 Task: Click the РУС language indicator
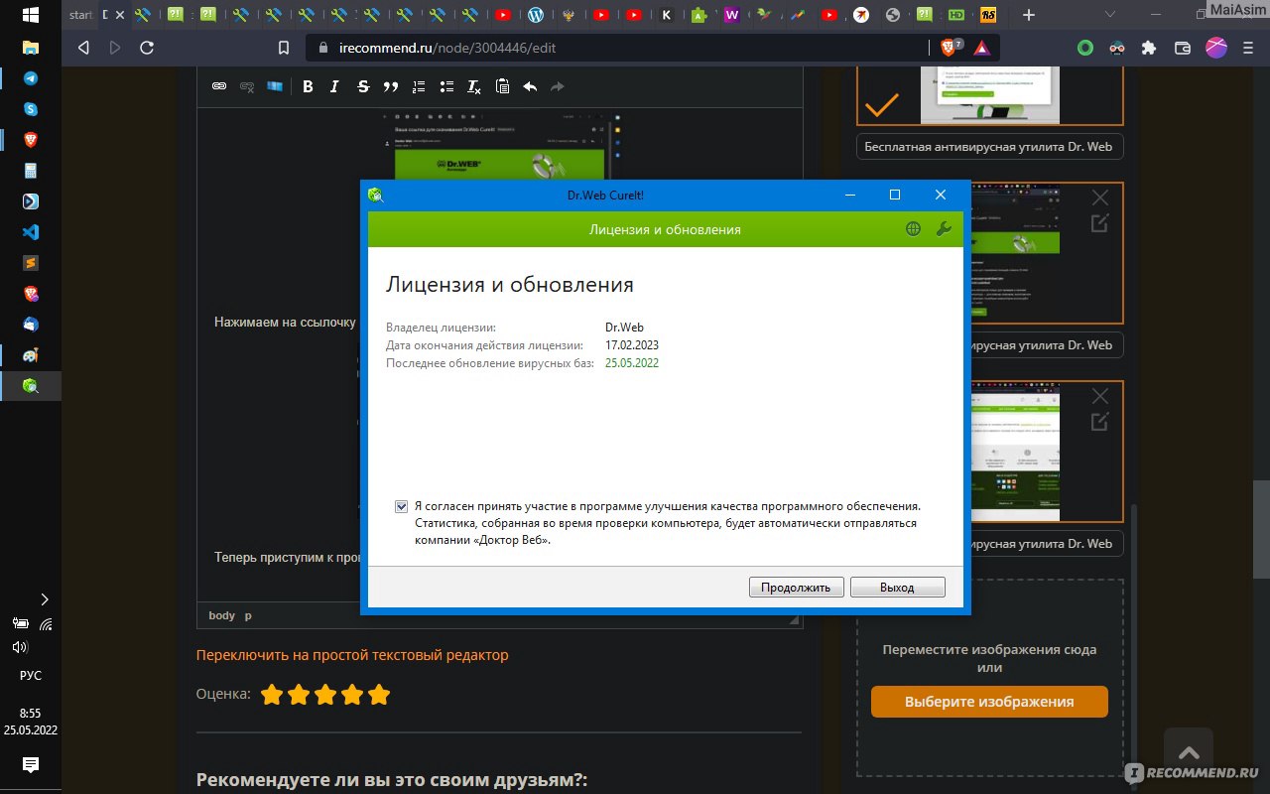click(31, 675)
